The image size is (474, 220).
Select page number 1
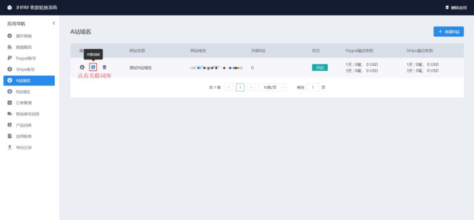pyautogui.click(x=240, y=87)
